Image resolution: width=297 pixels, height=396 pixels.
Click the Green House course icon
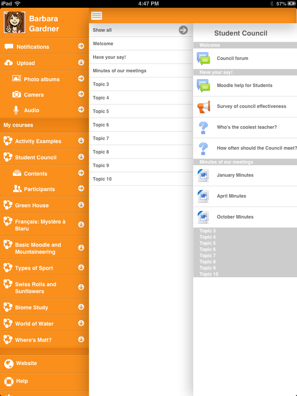tap(8, 205)
